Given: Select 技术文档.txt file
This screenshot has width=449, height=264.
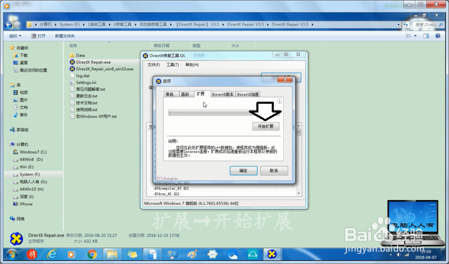Looking at the screenshot, I should click(x=84, y=103).
